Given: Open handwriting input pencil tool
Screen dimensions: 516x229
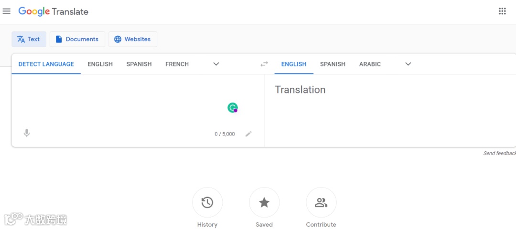Looking at the screenshot, I should point(248,134).
